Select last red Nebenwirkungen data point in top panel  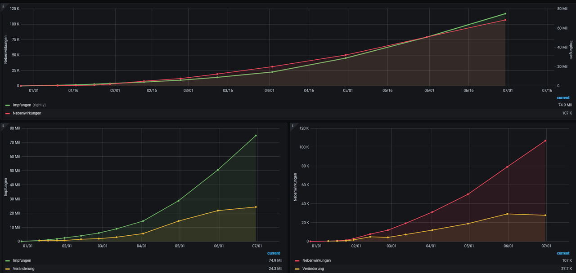(505, 20)
